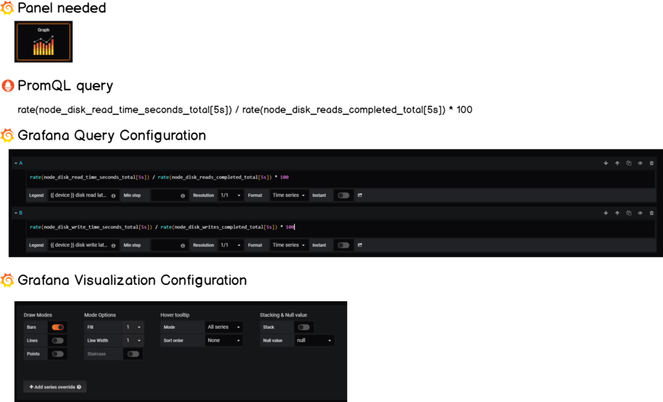Image resolution: width=663 pixels, height=402 pixels.
Task: Enable the Stack toggle
Action: tap(304, 327)
